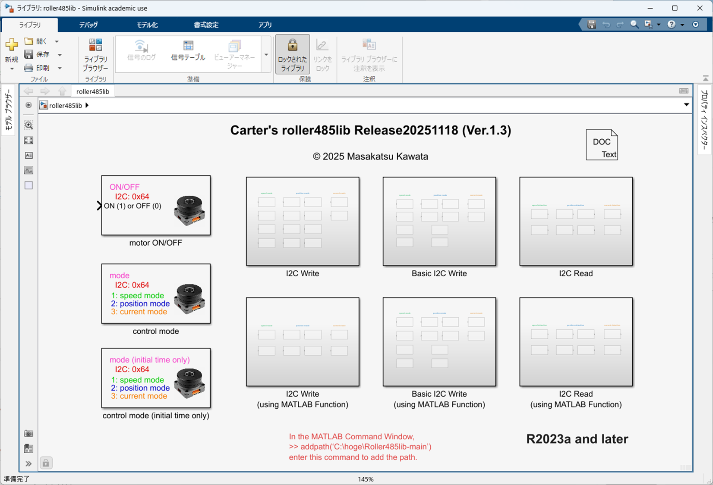This screenshot has width=713, height=485.
Task: Open the breadcrumb bar dropdown at far right
Action: click(686, 105)
